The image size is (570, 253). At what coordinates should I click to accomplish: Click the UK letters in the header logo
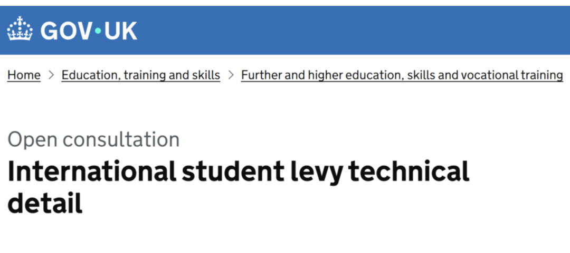120,31
